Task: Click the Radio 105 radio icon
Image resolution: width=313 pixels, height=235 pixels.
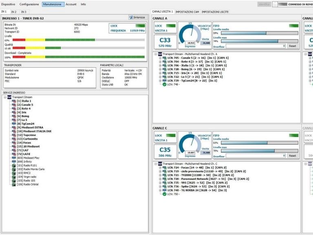Action: point(14,181)
